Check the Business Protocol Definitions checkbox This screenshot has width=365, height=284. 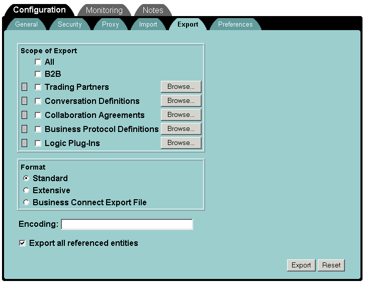[x=38, y=129]
